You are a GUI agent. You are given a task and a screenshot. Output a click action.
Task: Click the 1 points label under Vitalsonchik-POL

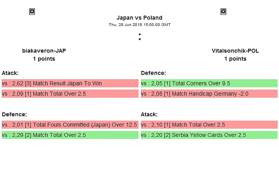click(x=235, y=59)
